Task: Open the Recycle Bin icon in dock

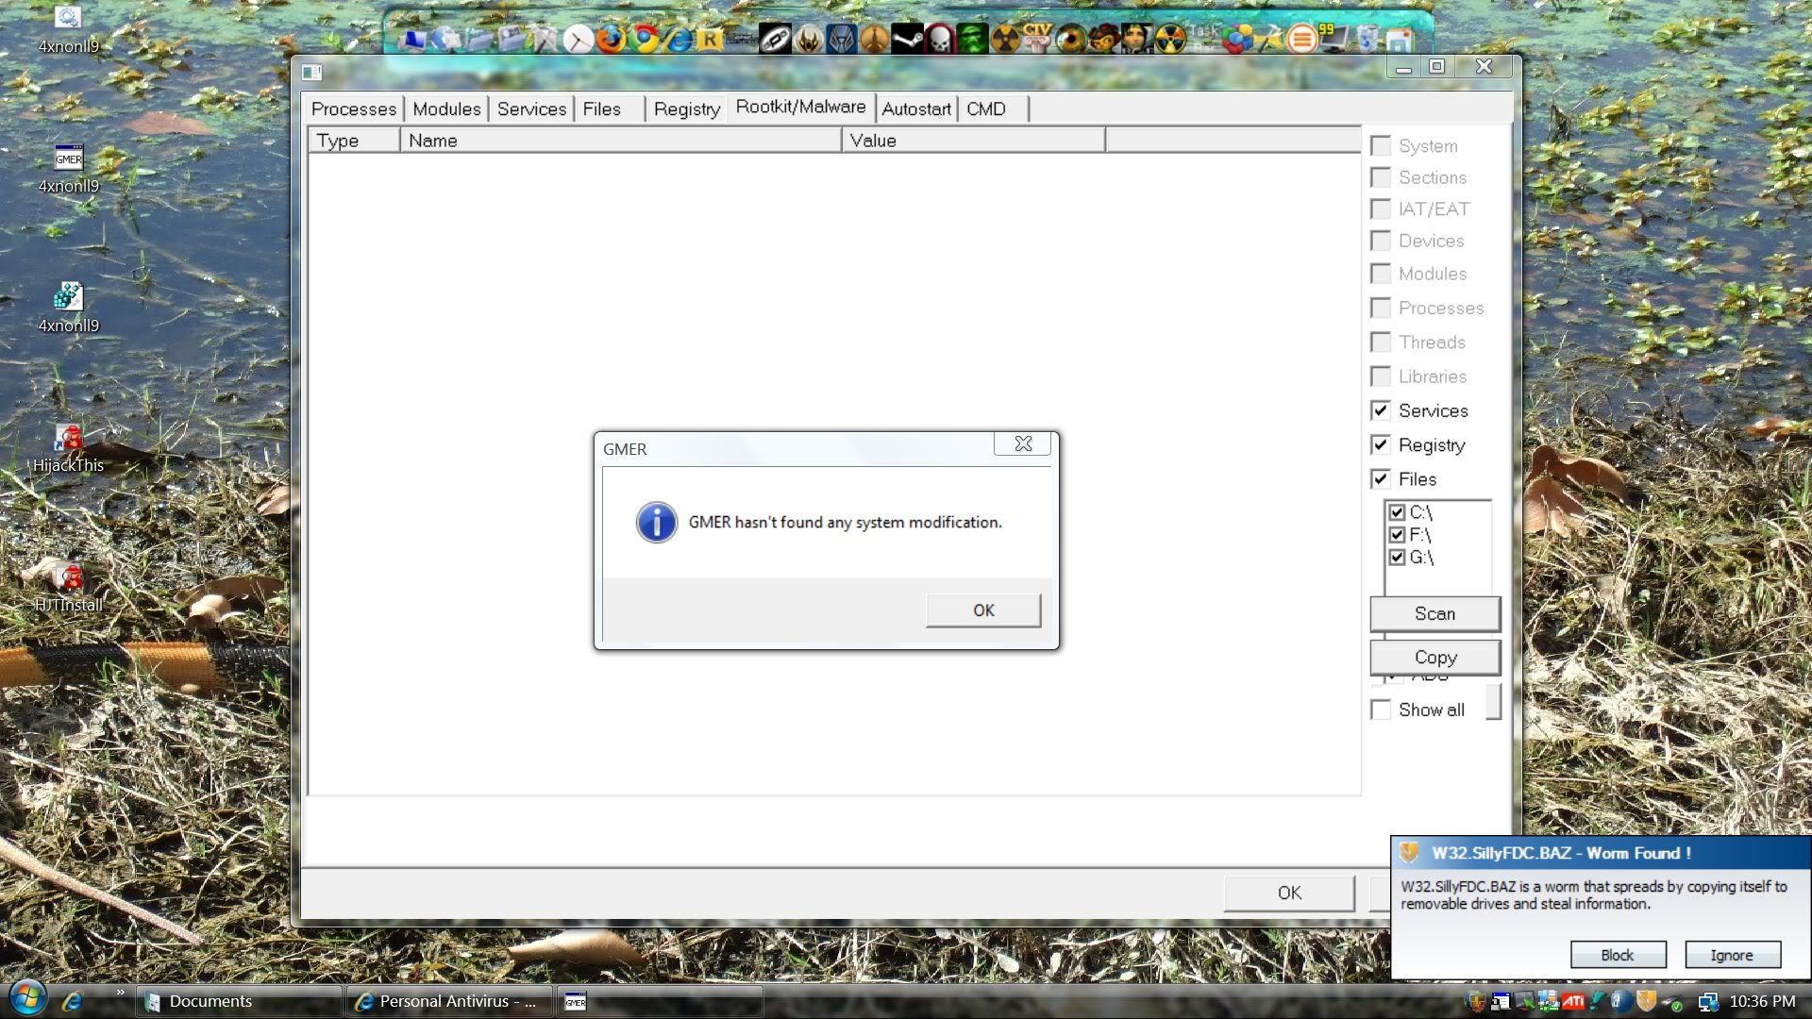Action: point(1367,39)
